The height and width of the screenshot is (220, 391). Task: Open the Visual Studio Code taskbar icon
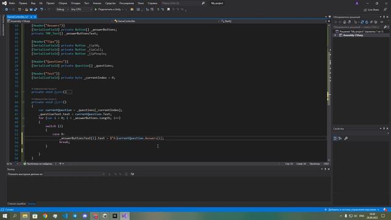pos(65,216)
